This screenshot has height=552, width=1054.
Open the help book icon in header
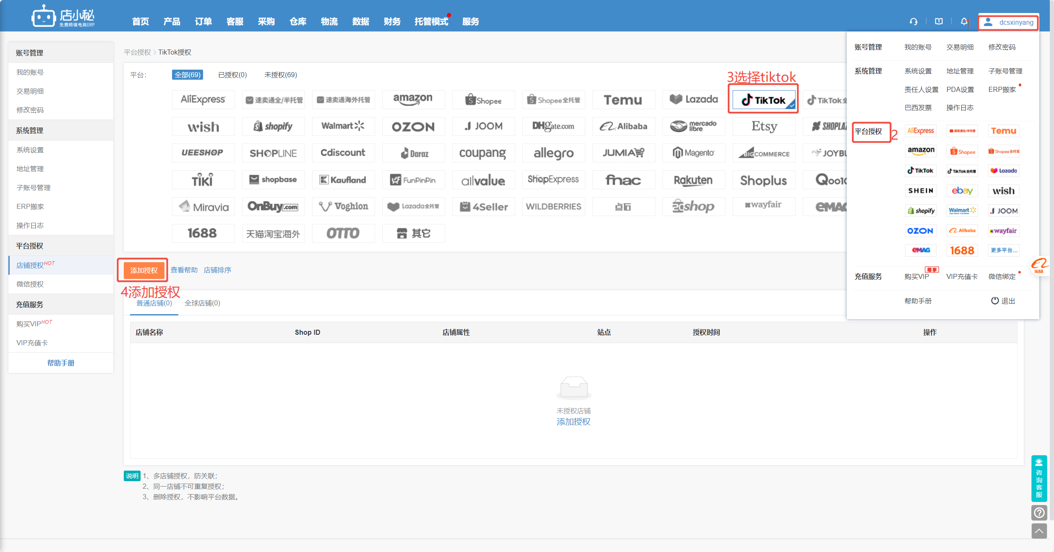point(939,22)
